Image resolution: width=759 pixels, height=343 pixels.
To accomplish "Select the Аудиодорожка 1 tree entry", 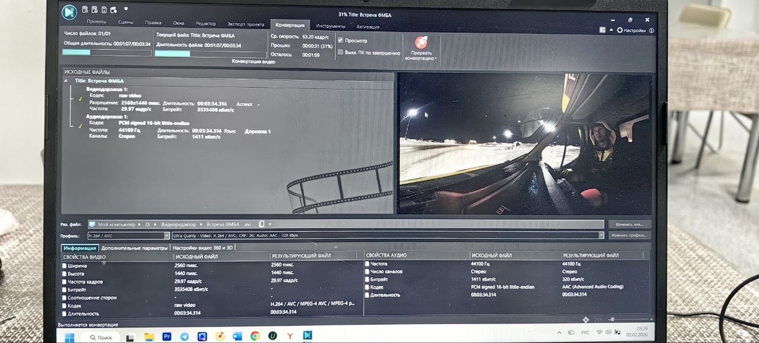I will click(x=107, y=116).
